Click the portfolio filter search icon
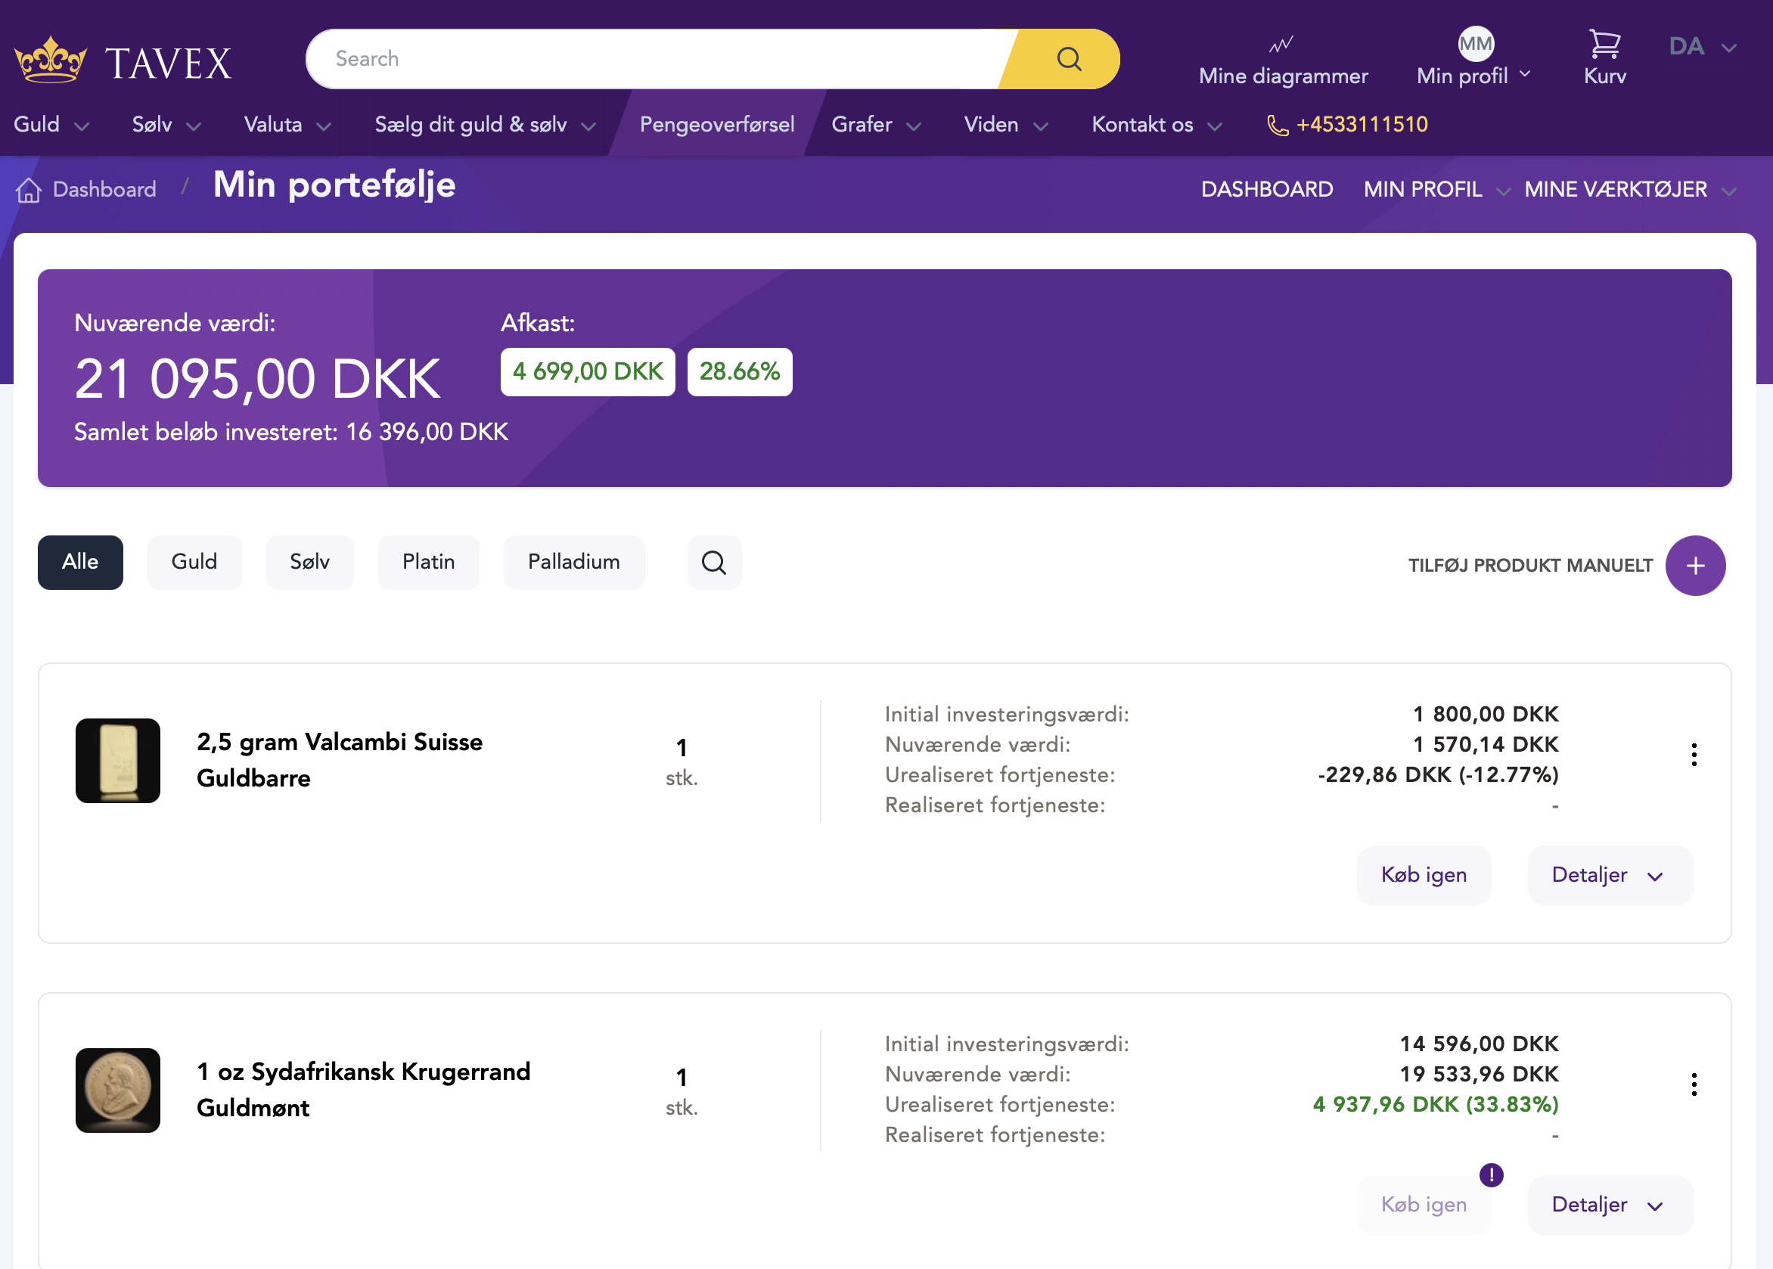 pyautogui.click(x=713, y=562)
